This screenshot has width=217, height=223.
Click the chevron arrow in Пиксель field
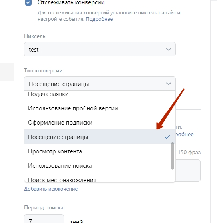point(169,49)
